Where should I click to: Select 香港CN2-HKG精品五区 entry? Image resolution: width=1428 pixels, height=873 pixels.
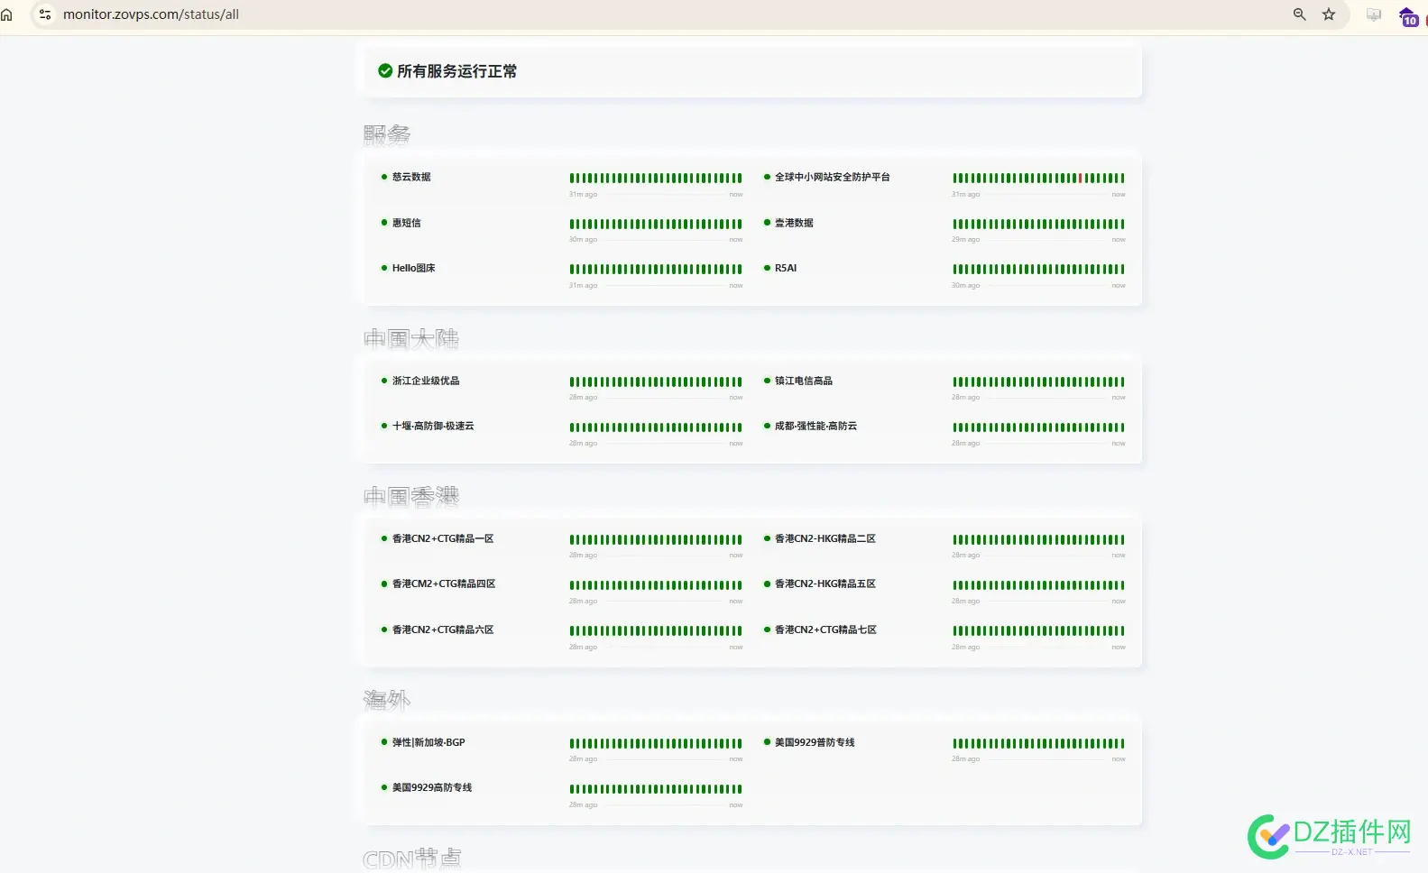click(x=825, y=584)
